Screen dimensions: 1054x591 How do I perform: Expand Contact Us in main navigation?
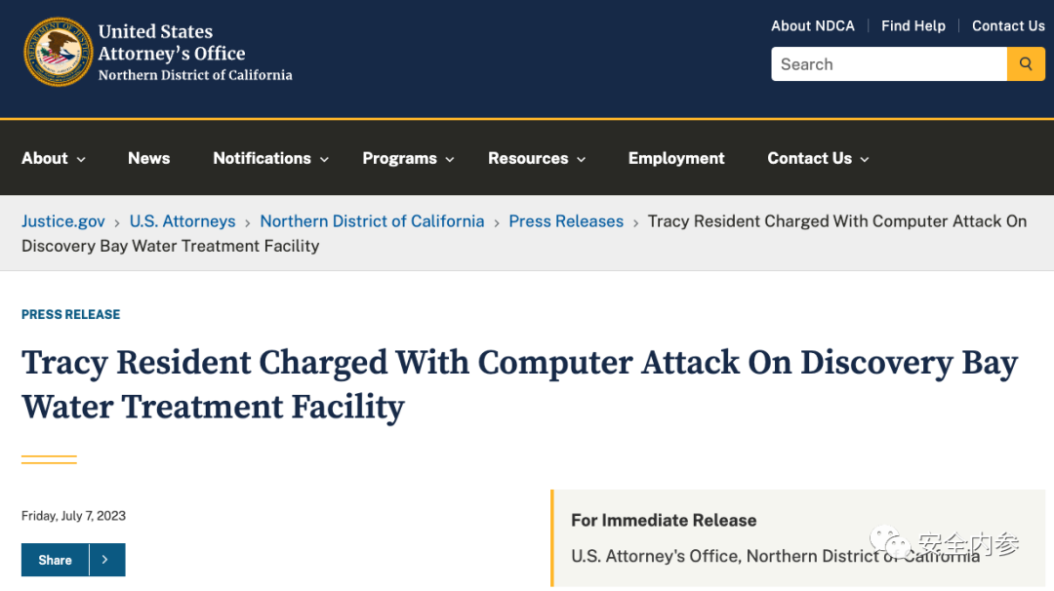coord(818,159)
